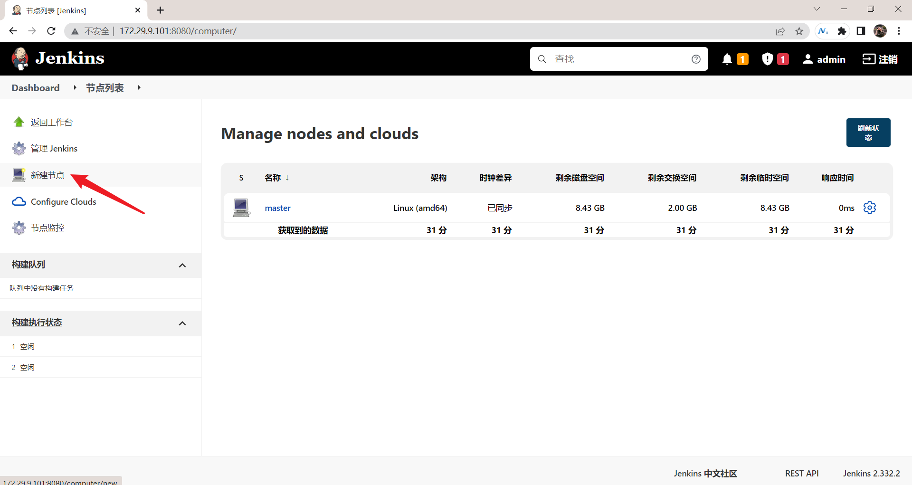The height and width of the screenshot is (485, 912).
Task: Bookmark this page with the star icon
Action: pos(799,31)
